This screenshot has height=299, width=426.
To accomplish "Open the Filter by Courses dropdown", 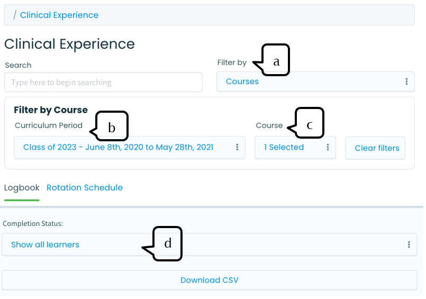I will click(x=315, y=81).
